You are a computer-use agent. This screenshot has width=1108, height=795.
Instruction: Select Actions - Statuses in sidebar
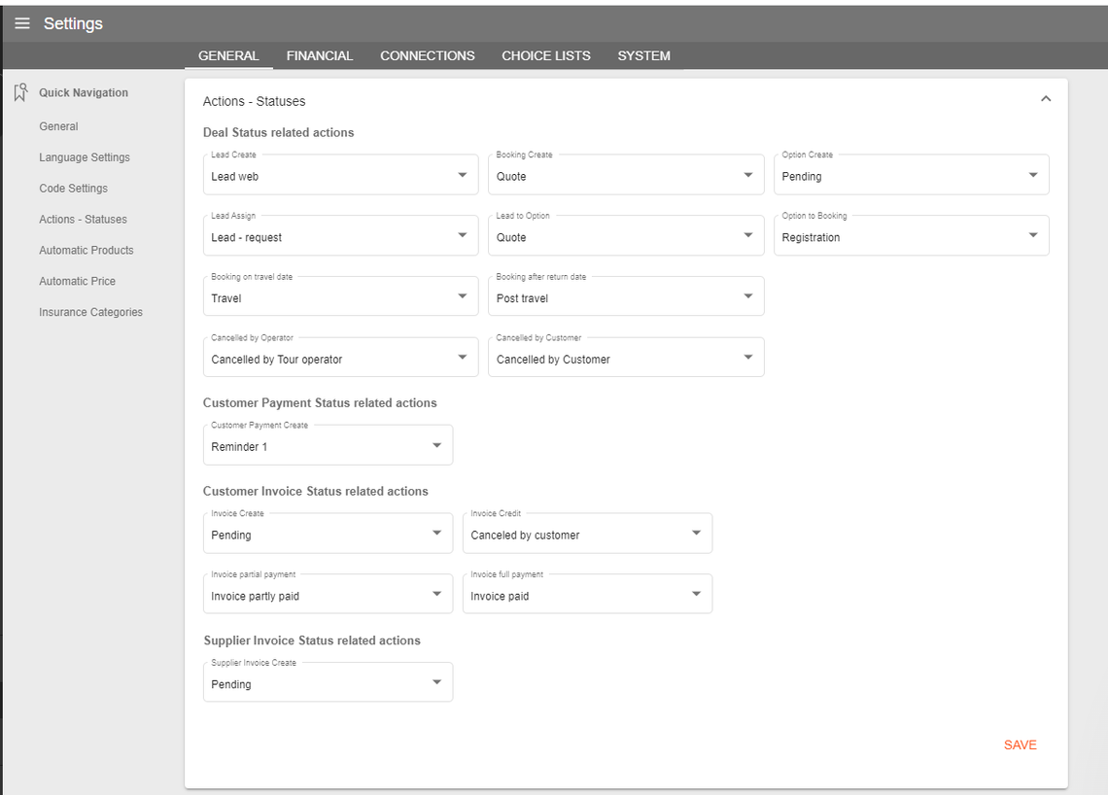[x=84, y=220]
